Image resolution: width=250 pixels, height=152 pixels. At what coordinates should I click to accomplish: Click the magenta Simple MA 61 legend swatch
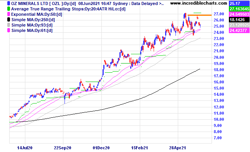click(x=8, y=30)
